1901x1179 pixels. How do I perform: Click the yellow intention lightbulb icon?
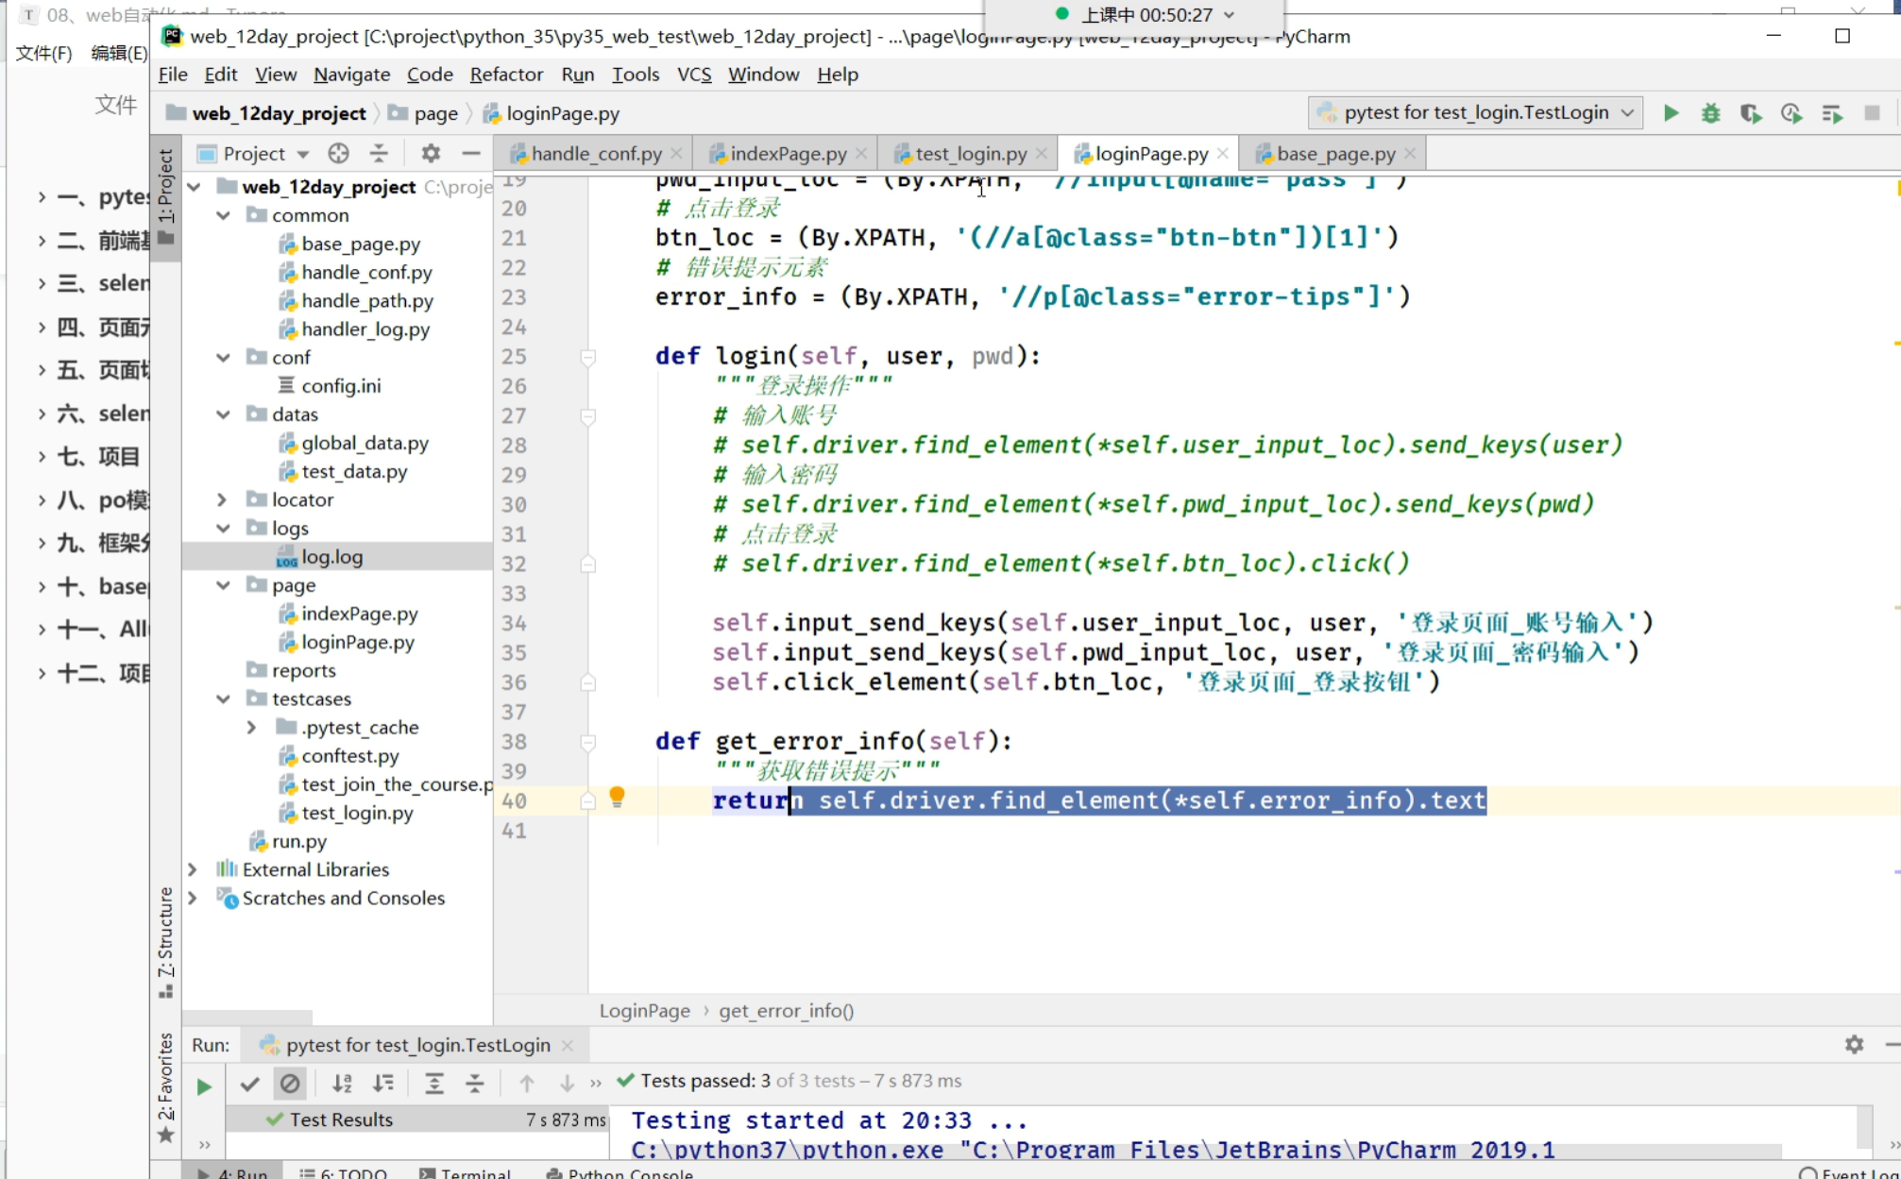point(617,798)
